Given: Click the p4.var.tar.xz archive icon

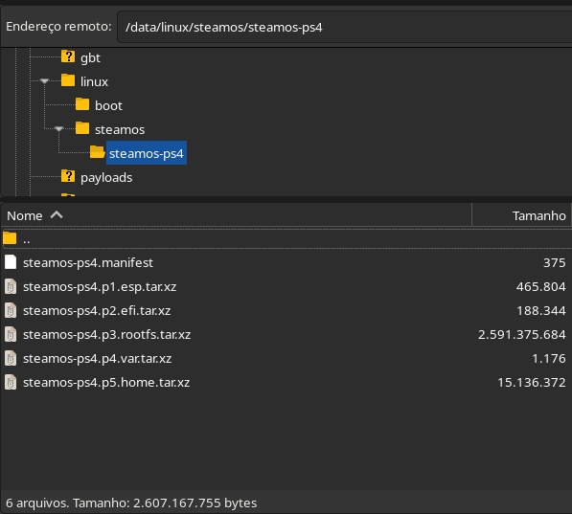Looking at the screenshot, I should [x=11, y=358].
